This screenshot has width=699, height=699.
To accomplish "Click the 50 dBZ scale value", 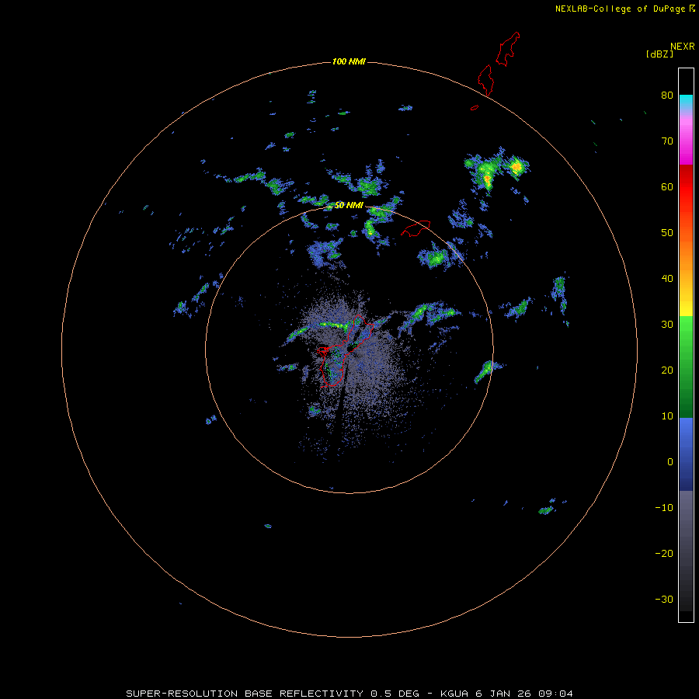I will point(667,233).
